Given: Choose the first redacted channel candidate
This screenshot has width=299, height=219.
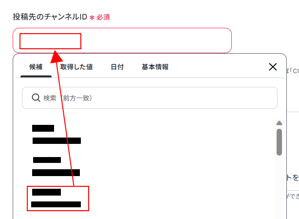Looking at the screenshot, I should tap(56, 135).
